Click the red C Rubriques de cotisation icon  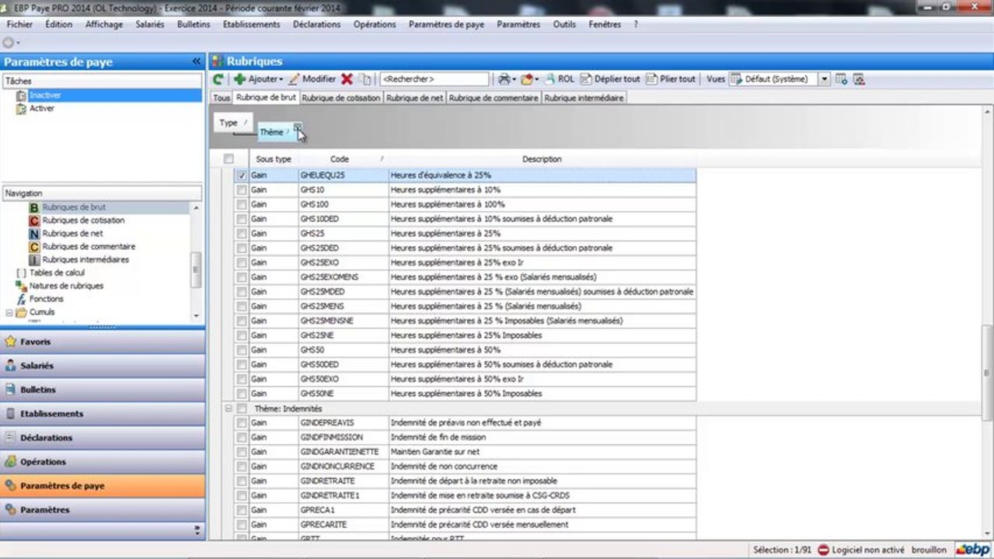(34, 220)
